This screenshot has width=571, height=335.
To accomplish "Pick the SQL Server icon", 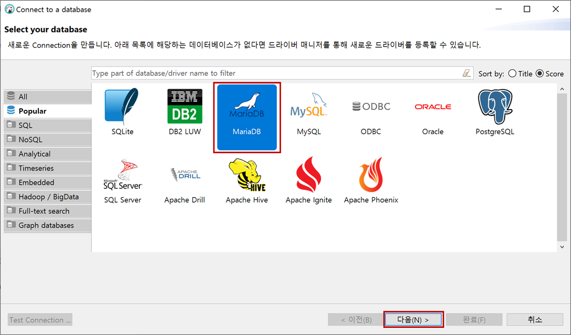I will click(123, 175).
